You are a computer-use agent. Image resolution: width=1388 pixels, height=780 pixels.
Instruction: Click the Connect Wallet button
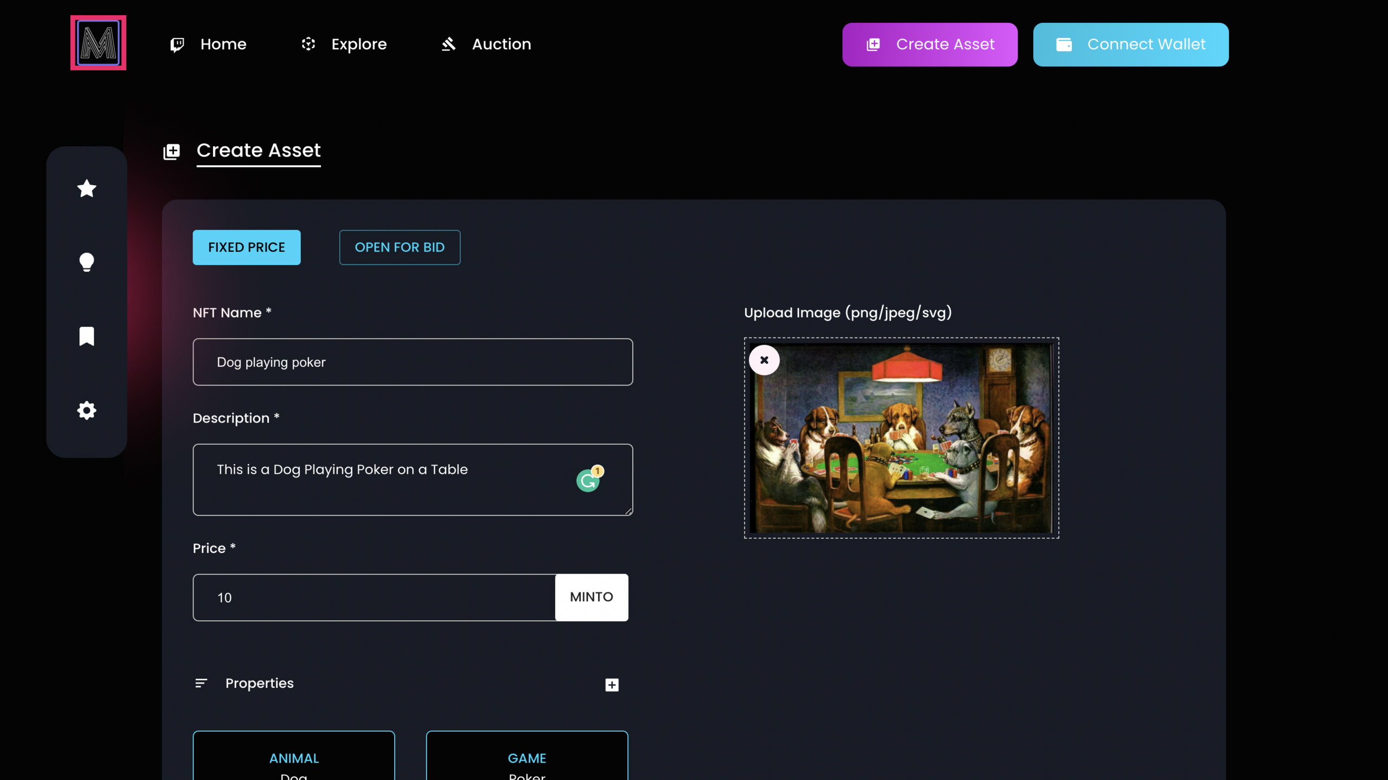pyautogui.click(x=1130, y=44)
